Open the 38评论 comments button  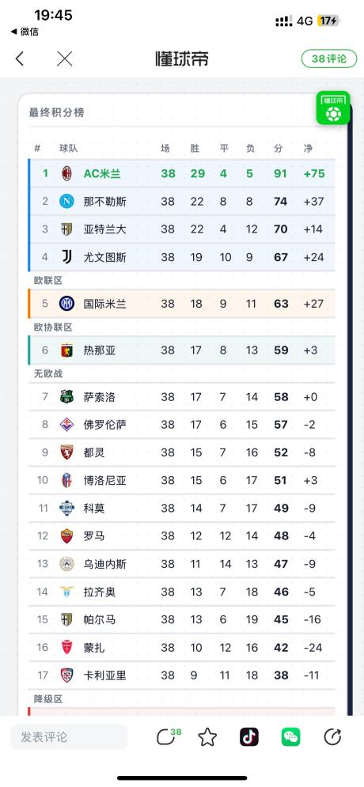coord(329,59)
